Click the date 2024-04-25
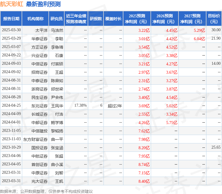Viewport: 222px width, 194px height. [x=11, y=105]
